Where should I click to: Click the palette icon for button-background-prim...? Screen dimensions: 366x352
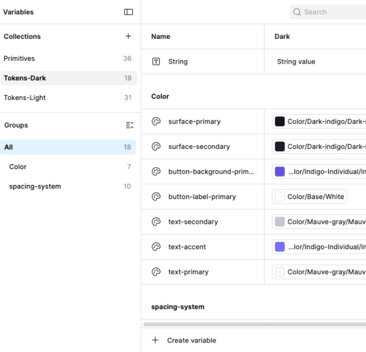pyautogui.click(x=156, y=172)
